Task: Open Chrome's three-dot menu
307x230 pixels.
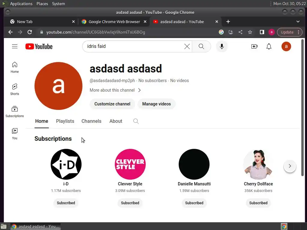Action: pos(299,32)
